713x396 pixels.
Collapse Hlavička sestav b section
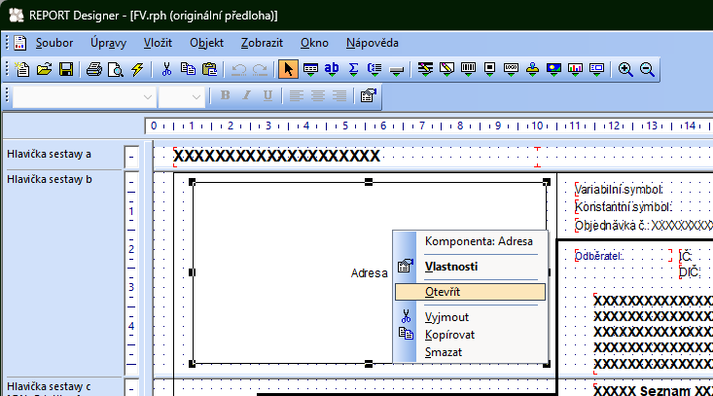pyautogui.click(x=131, y=182)
